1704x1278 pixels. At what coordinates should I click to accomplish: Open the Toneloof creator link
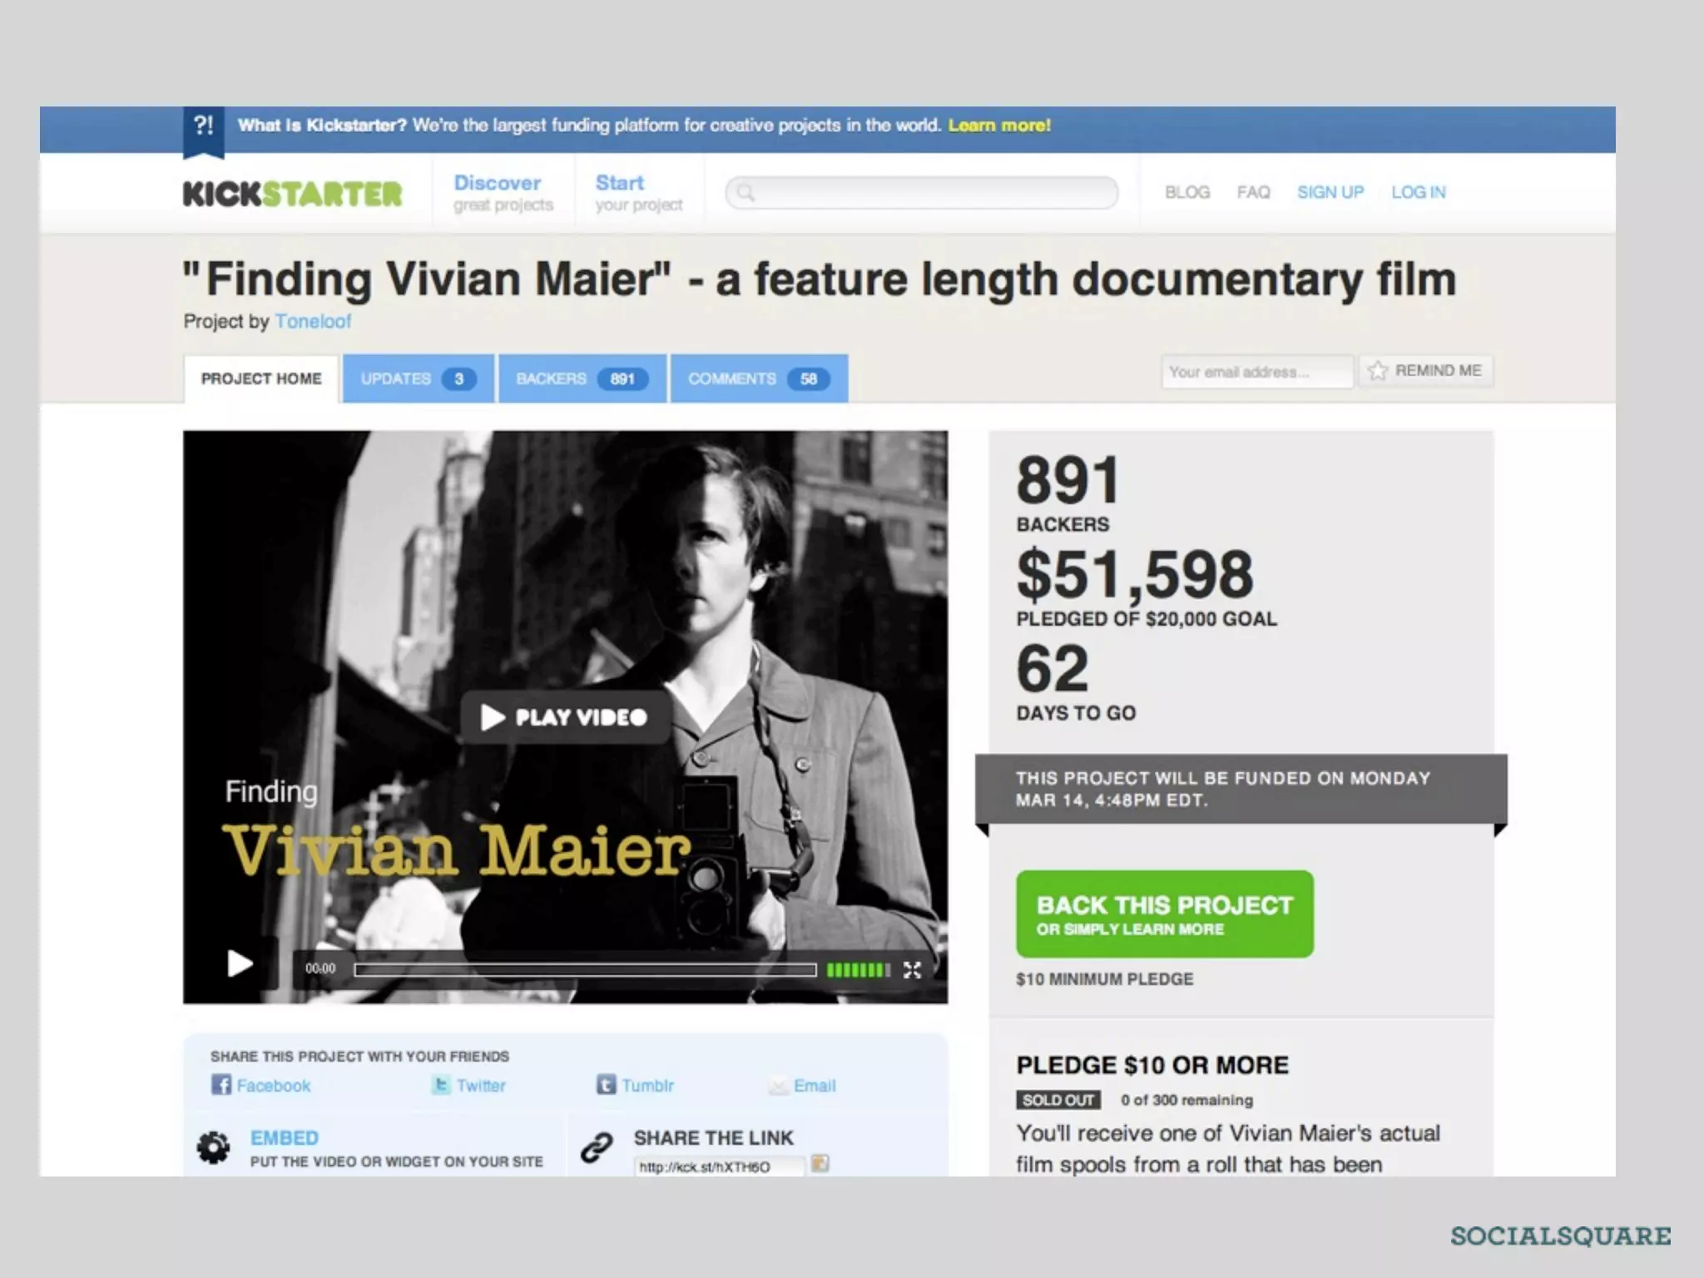(x=313, y=321)
